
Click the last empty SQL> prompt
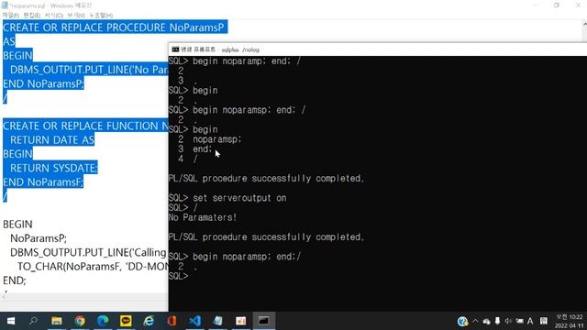point(179,276)
